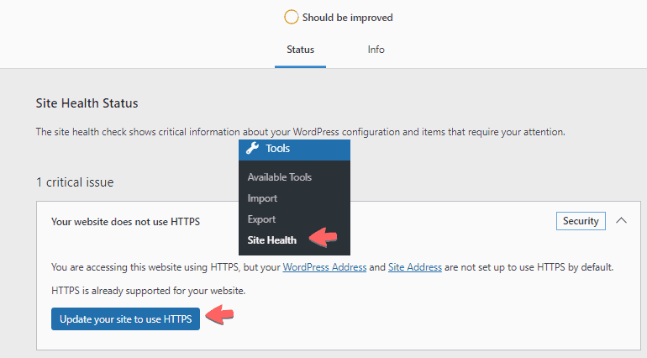This screenshot has height=358, width=647.
Task: Click the red arrow beside Update button
Action: 219,314
